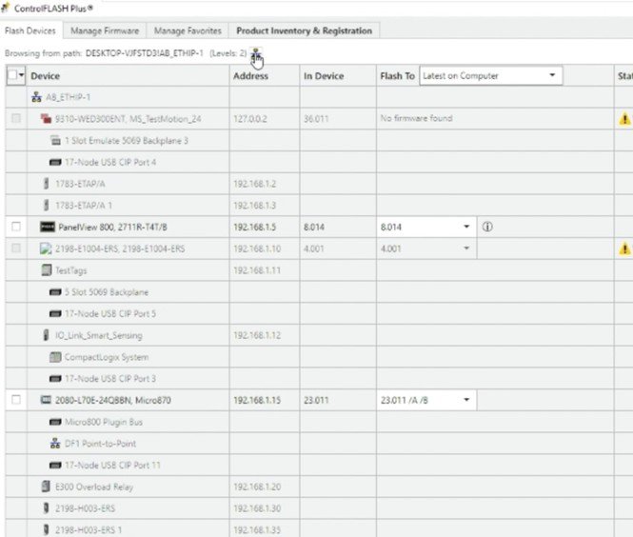
Task: Click the Micro870 controller icon
Action: (46, 400)
